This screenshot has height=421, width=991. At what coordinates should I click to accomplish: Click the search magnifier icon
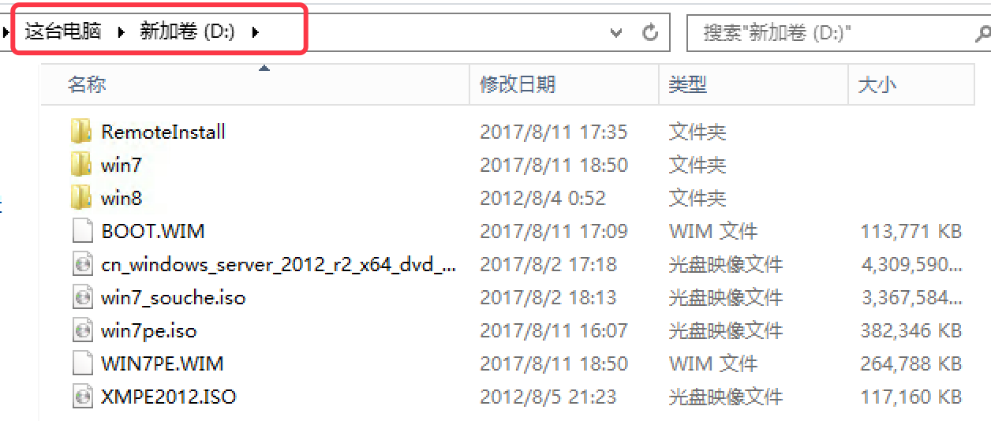(982, 33)
